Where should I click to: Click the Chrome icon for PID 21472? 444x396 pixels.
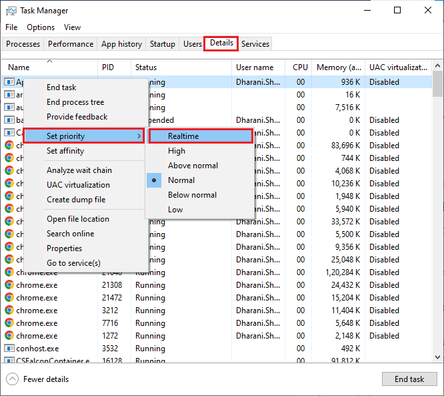[x=9, y=298]
